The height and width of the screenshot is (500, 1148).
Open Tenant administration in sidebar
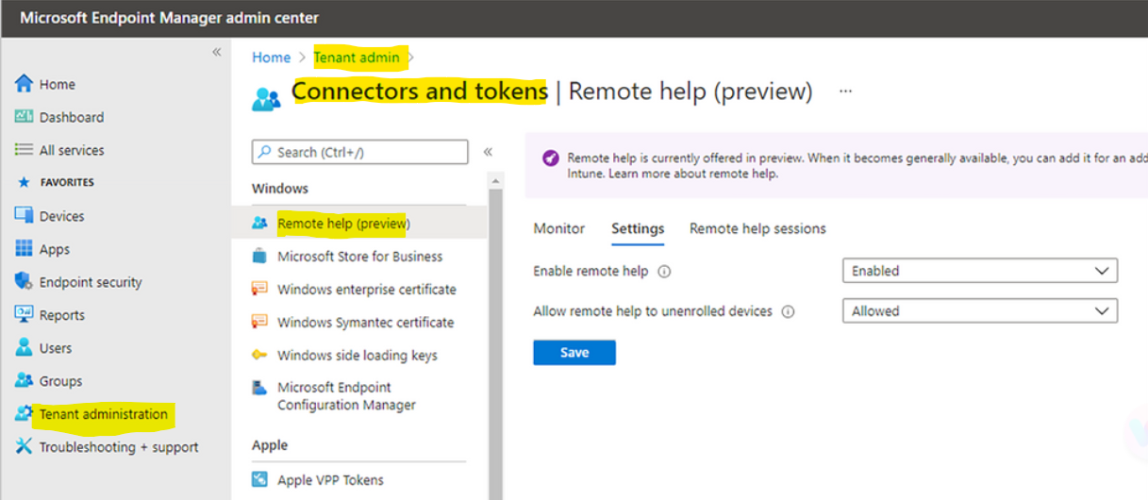[104, 414]
